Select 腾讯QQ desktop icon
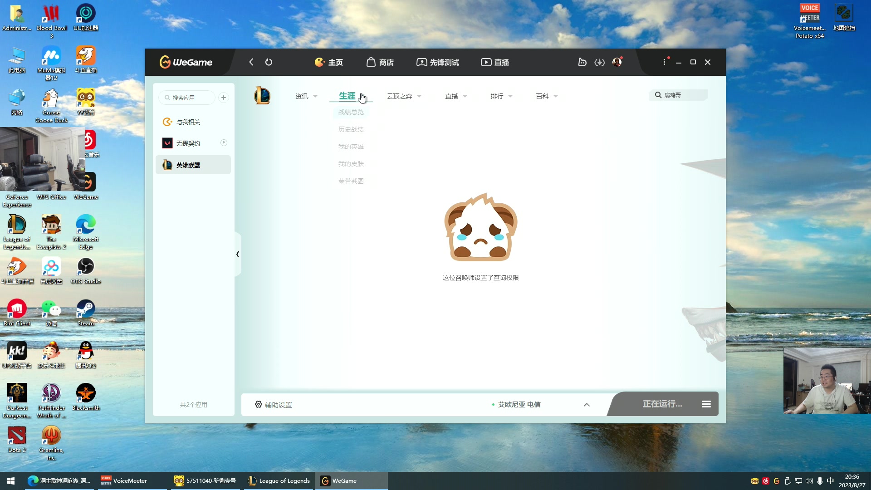The image size is (871, 490). pos(86,355)
